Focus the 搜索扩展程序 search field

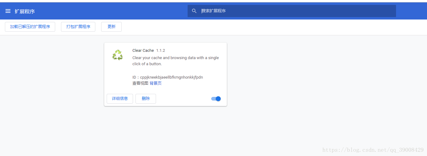pyautogui.click(x=292, y=11)
